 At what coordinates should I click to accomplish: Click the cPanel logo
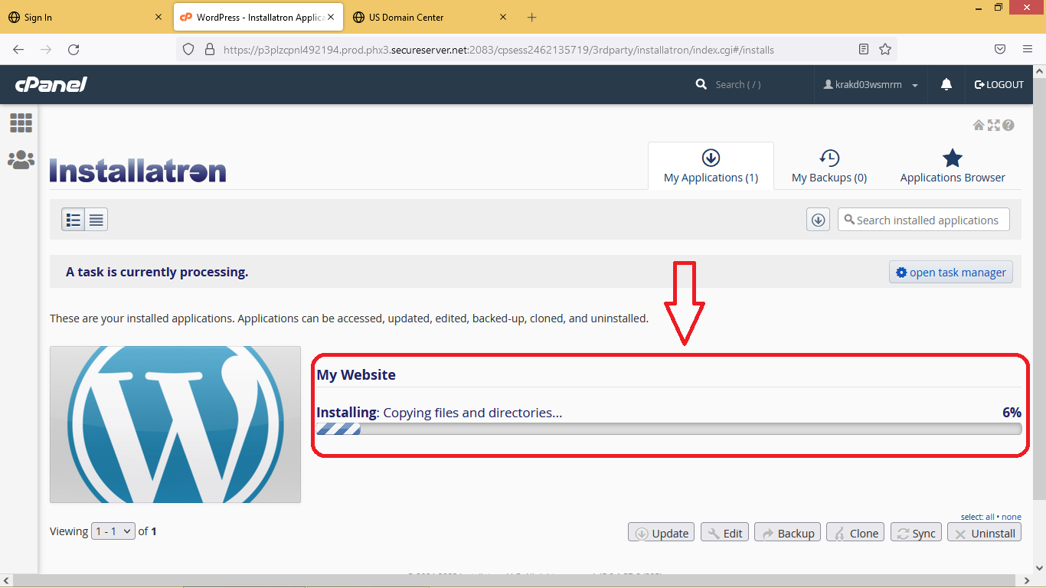[51, 84]
